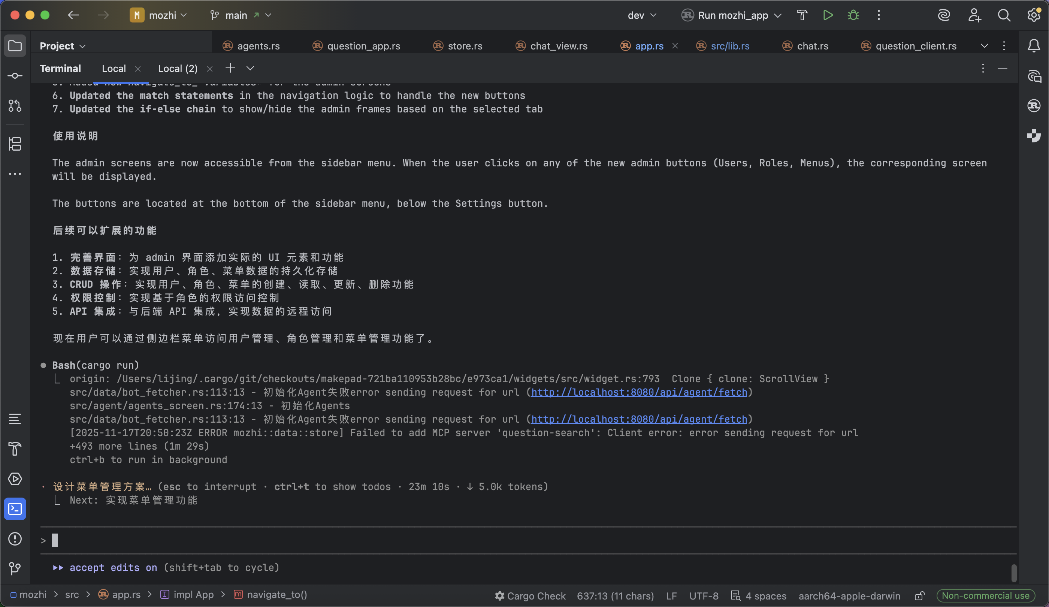1049x607 pixels.
Task: Toggle the read-only lock icon in the status bar
Action: coord(919,596)
